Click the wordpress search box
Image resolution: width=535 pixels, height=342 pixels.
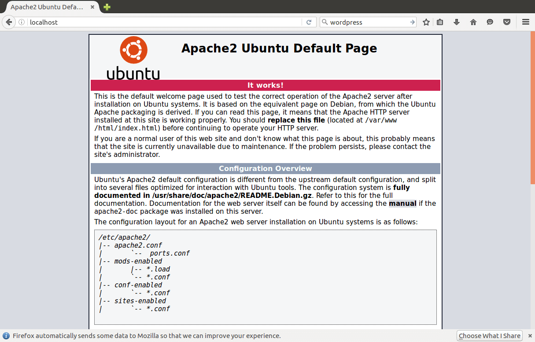click(x=368, y=22)
